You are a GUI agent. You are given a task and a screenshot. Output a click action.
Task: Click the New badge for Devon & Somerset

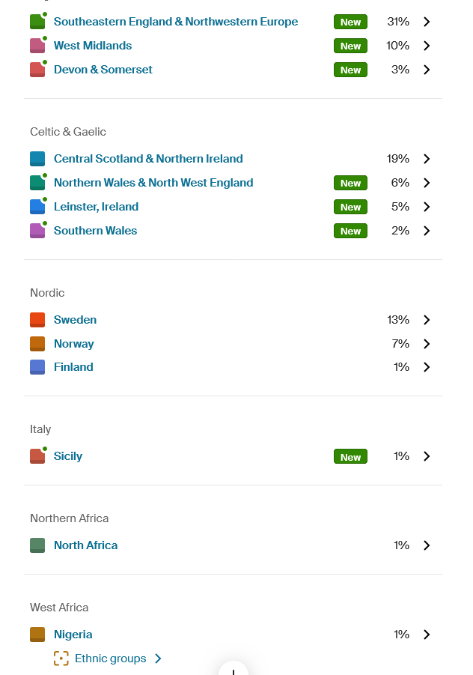click(350, 70)
